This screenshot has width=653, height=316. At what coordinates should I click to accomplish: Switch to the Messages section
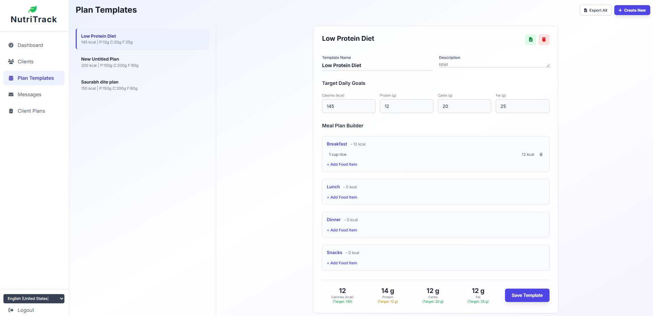point(29,94)
